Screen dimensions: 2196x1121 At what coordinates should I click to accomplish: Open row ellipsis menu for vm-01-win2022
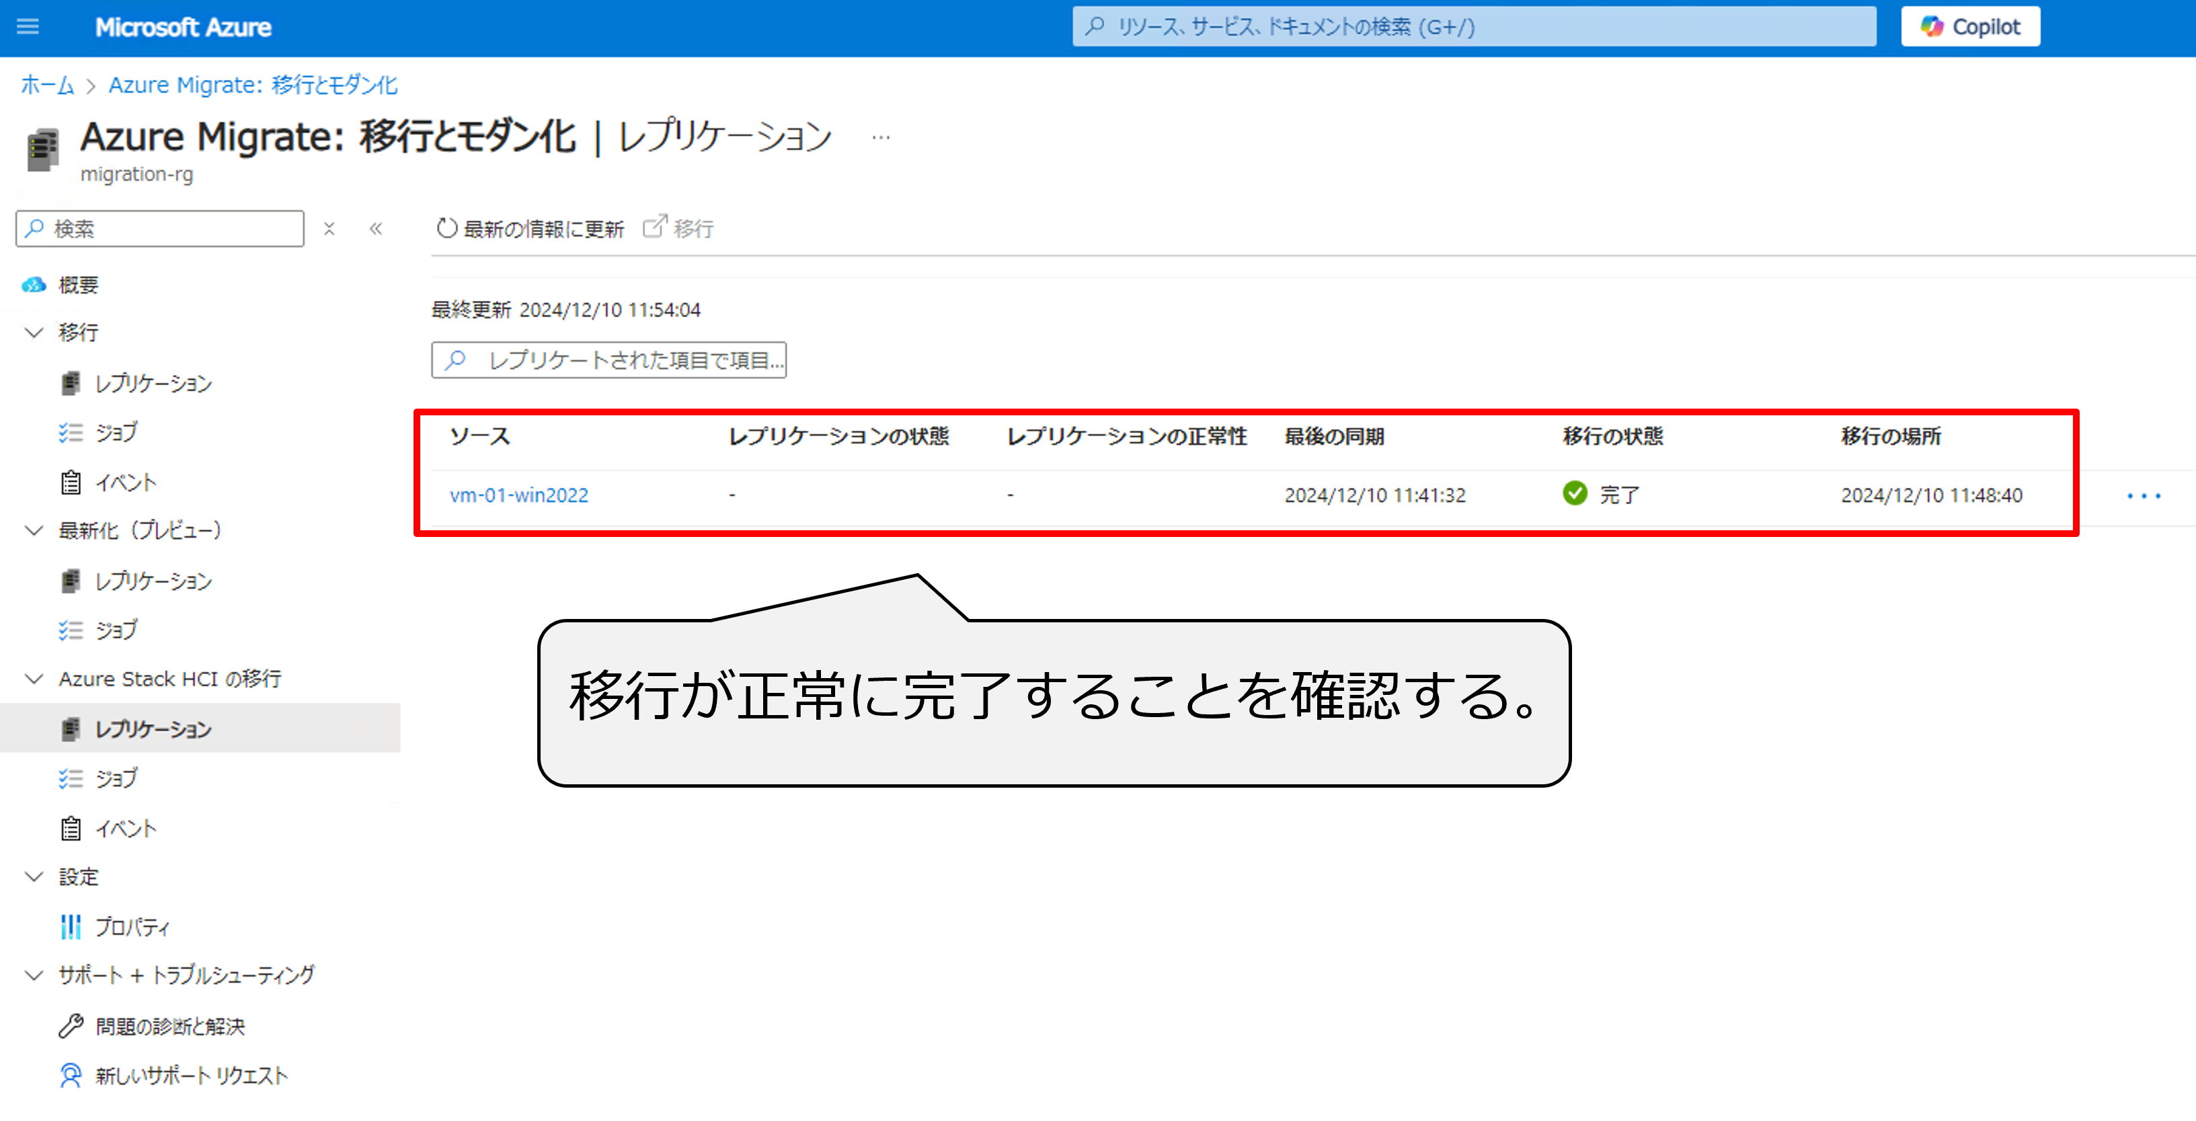2143,496
